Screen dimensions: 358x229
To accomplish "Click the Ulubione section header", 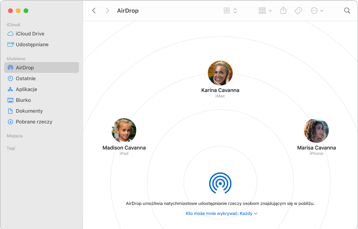I will click(16, 59).
